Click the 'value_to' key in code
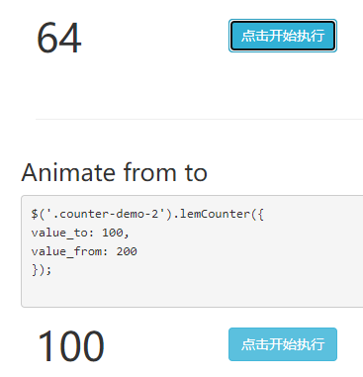 coord(59,233)
